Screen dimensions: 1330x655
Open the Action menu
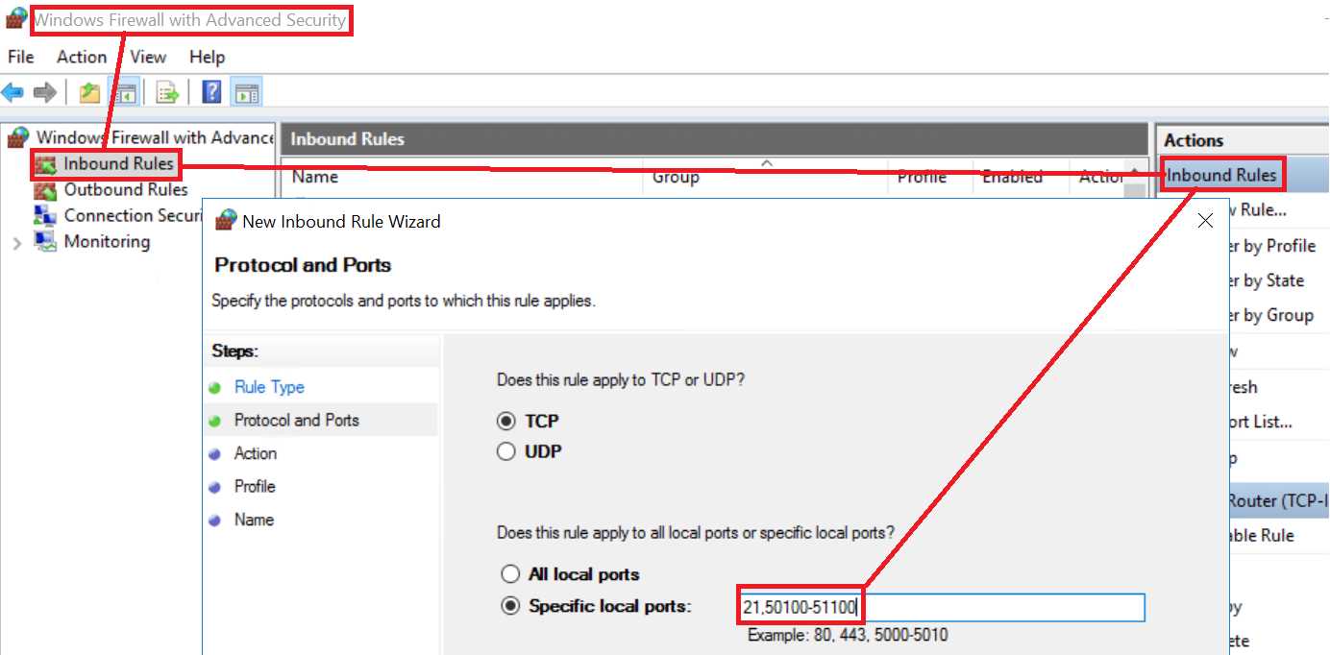click(82, 58)
